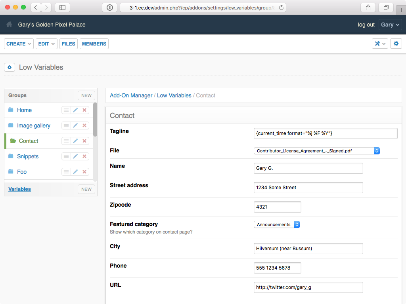Go back in browser history

coord(36,8)
